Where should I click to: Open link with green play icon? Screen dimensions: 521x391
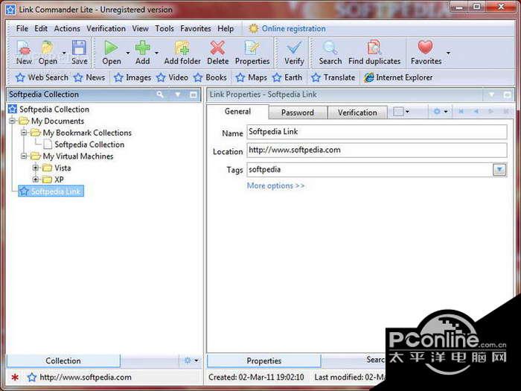pos(111,48)
